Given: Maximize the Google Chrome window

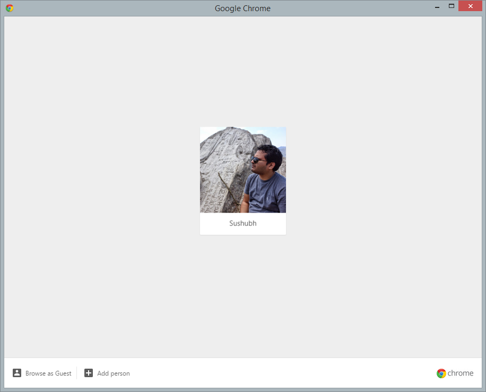Looking at the screenshot, I should click(452, 6).
